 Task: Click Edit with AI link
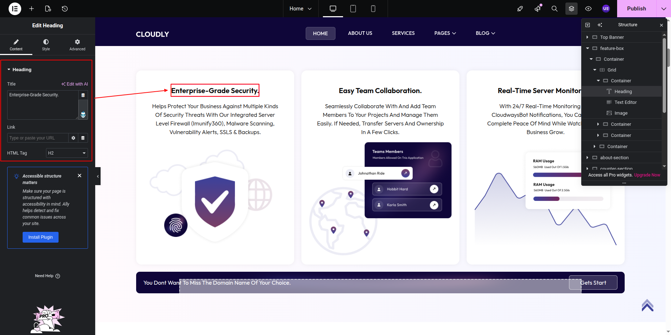[74, 84]
